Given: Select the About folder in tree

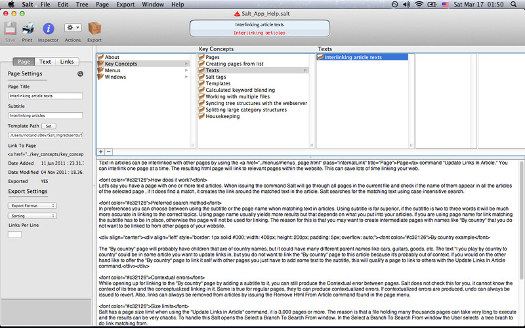Looking at the screenshot, I should [x=112, y=57].
